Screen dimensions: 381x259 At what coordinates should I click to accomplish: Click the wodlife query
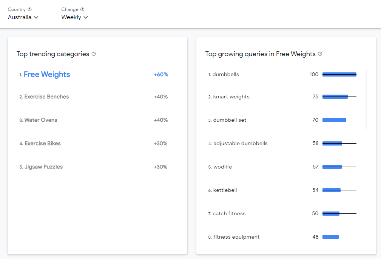(222, 167)
